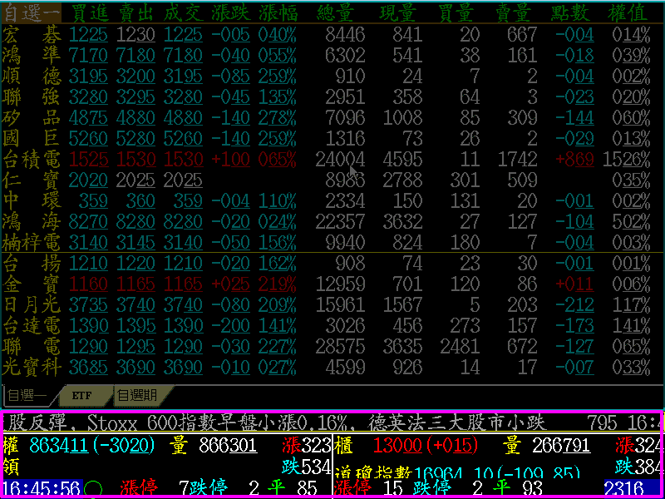665x499 pixels.
Task: Select the 自選一 bottom tab
Action: tap(28, 395)
